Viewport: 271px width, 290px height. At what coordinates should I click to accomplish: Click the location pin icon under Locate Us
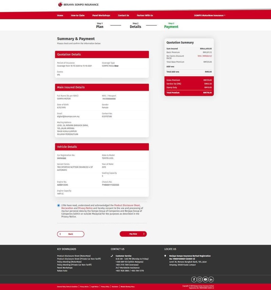165,256
